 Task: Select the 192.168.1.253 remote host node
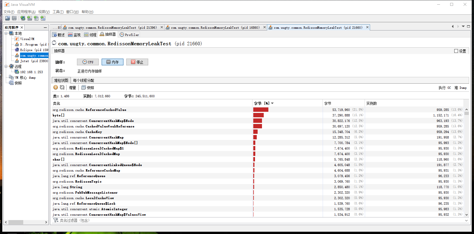[29, 72]
